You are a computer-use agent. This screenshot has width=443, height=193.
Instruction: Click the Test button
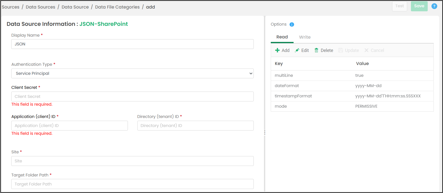click(x=400, y=6)
